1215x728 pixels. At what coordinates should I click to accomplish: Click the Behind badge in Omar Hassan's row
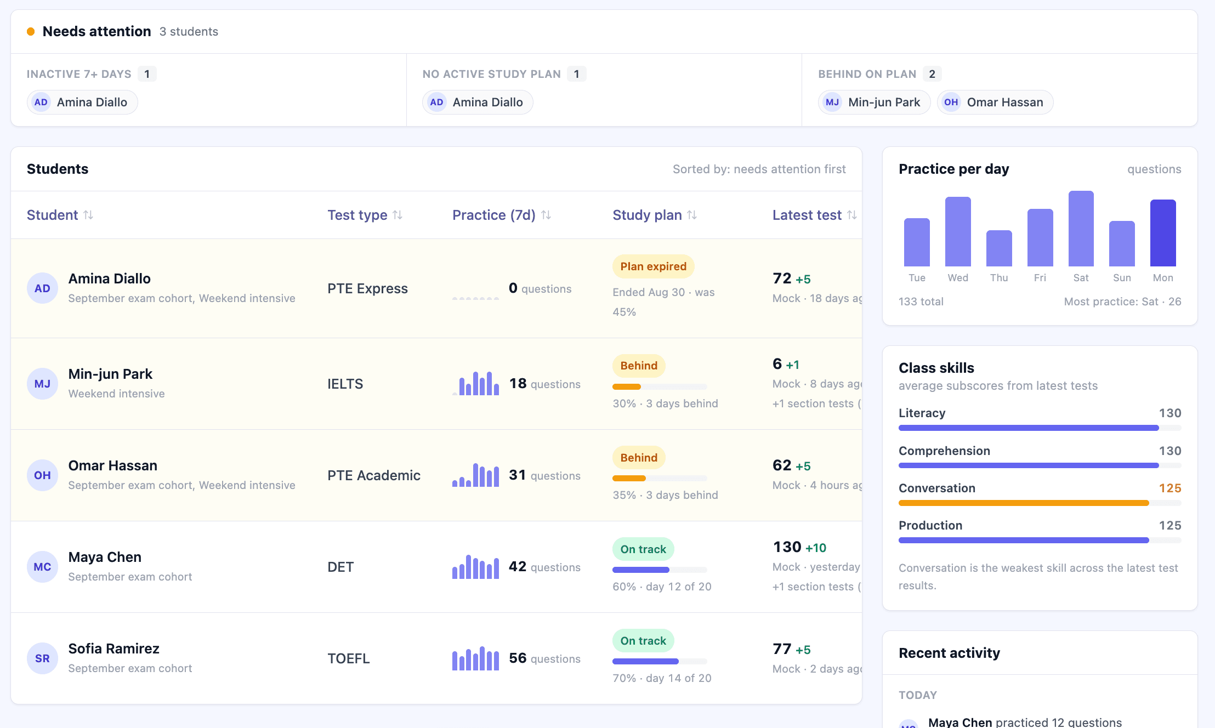click(x=639, y=458)
